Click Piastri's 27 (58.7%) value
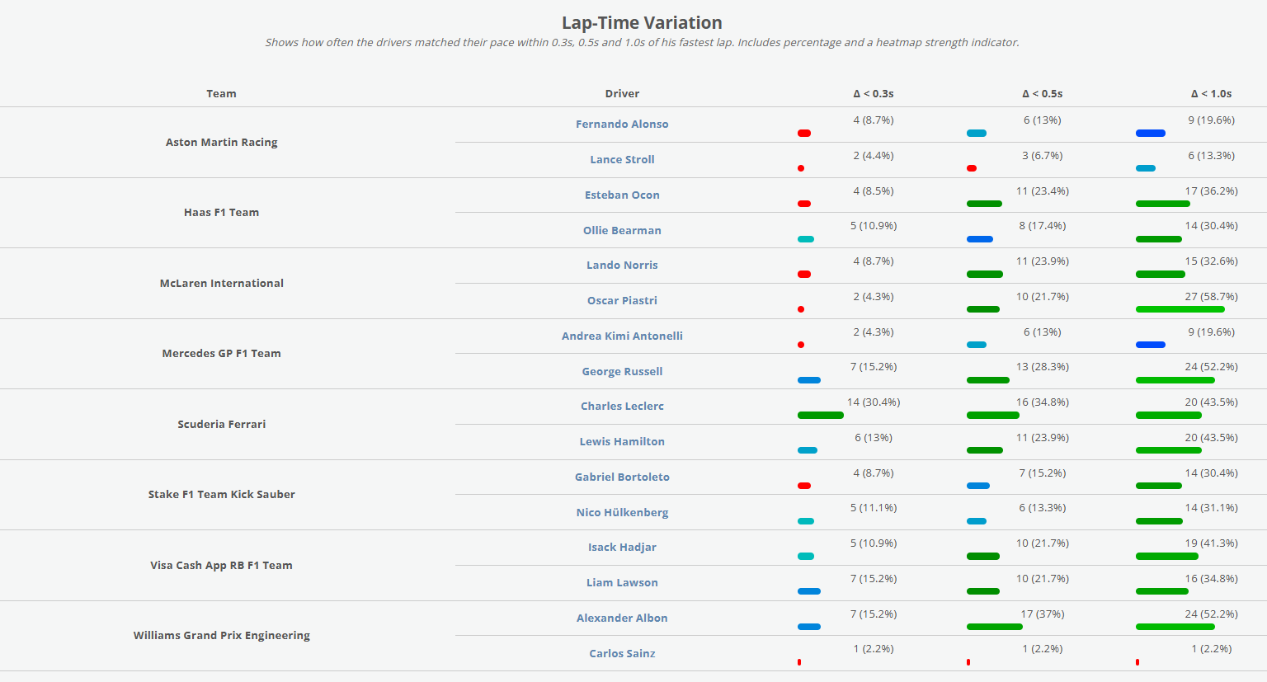 (x=1211, y=296)
